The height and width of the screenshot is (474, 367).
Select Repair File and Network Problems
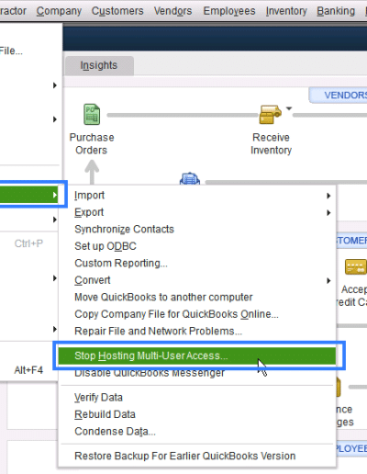click(159, 331)
